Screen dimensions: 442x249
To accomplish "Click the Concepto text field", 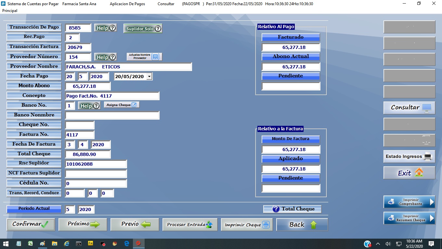I will point(112,96).
